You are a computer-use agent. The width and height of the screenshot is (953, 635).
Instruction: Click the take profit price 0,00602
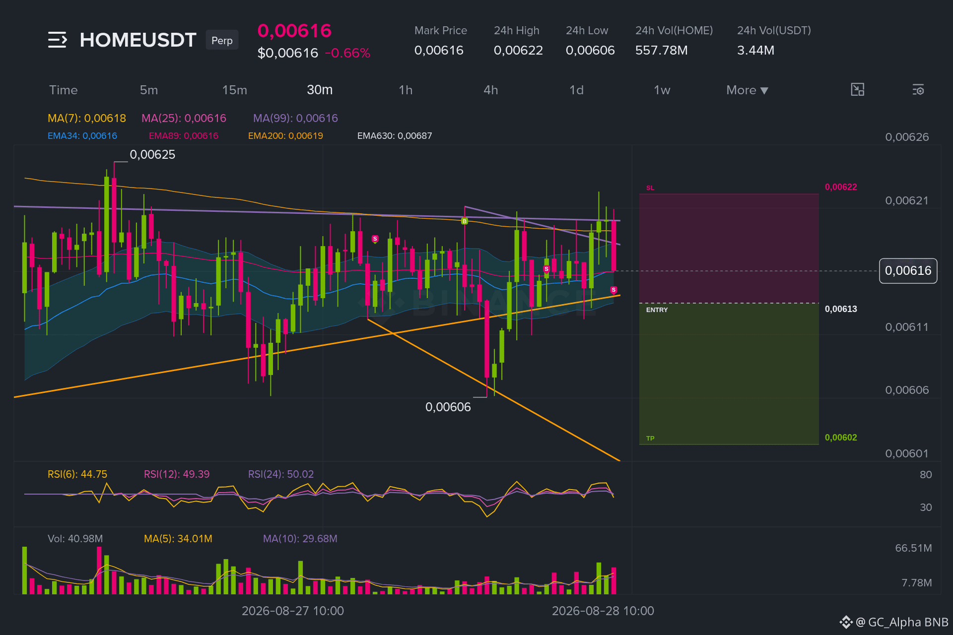click(x=841, y=438)
